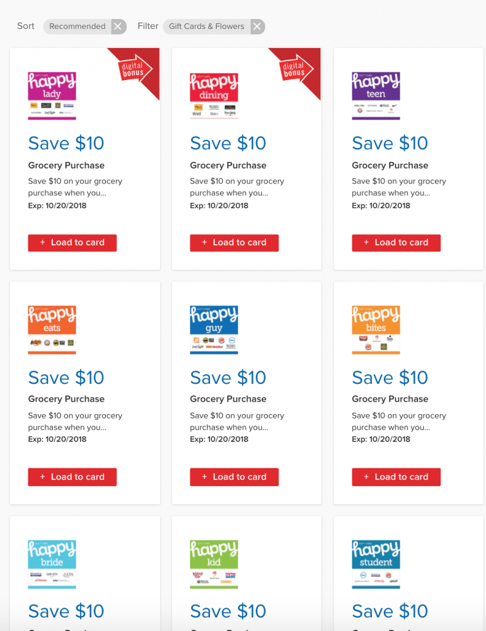Viewport: 486px width, 631px height.
Task: Clear the Gift Cards & Flowers filter
Action: [257, 26]
